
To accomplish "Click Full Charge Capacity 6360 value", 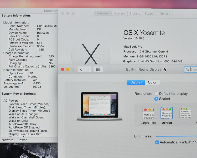I will pos(52,67).
